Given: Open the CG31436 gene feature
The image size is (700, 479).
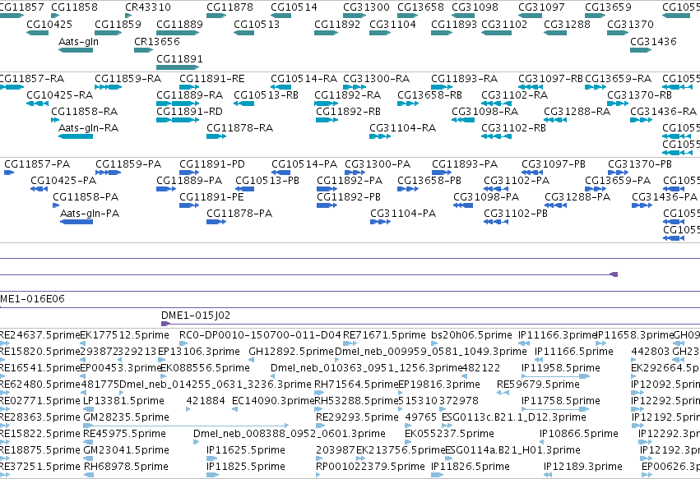Looking at the screenshot, I should pyautogui.click(x=641, y=50).
